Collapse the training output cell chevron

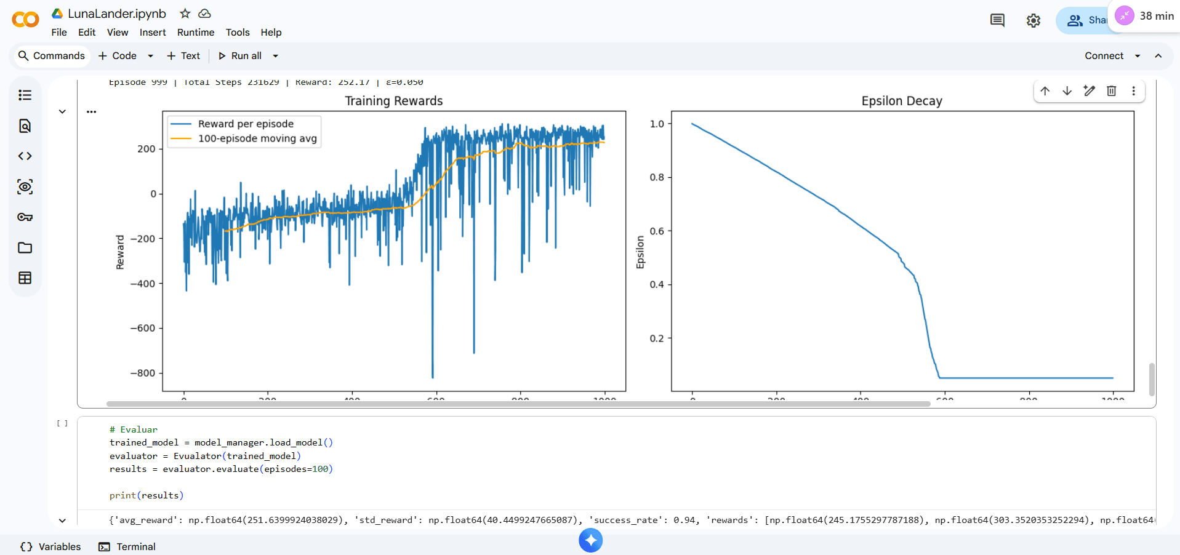pyautogui.click(x=62, y=111)
